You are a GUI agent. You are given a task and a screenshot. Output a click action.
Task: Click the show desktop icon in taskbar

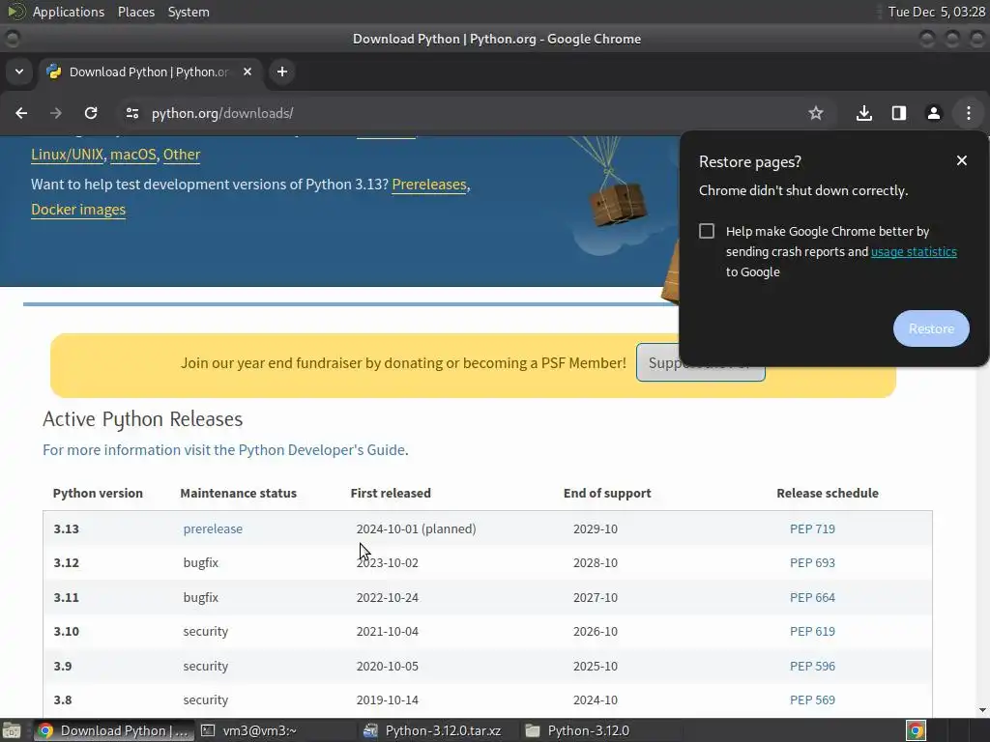pyautogui.click(x=12, y=730)
